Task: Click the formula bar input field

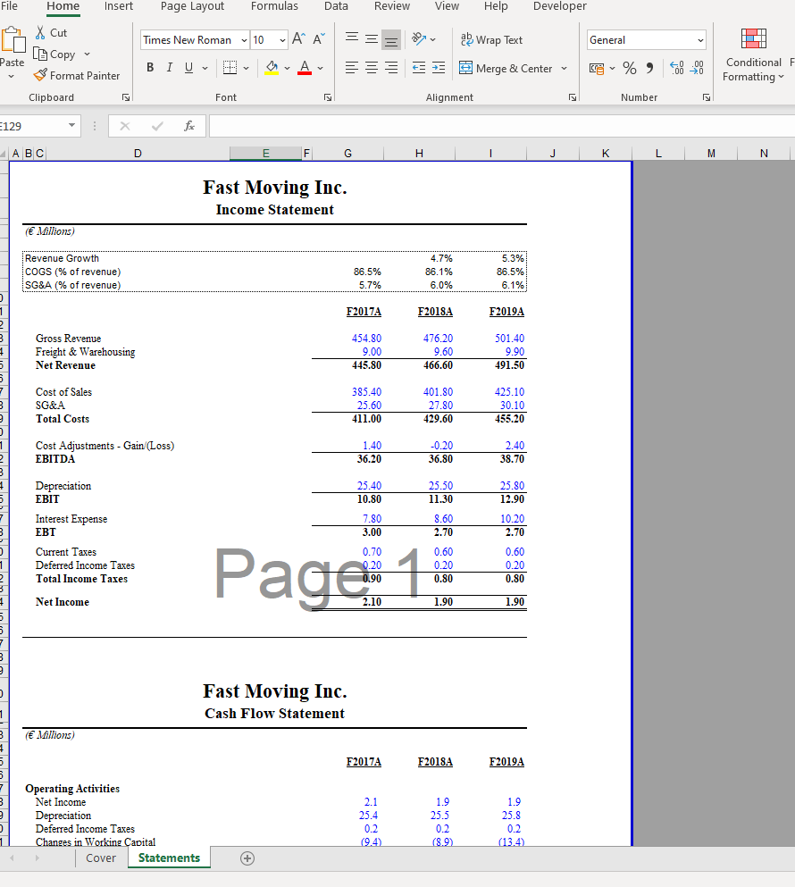Action: coord(502,126)
